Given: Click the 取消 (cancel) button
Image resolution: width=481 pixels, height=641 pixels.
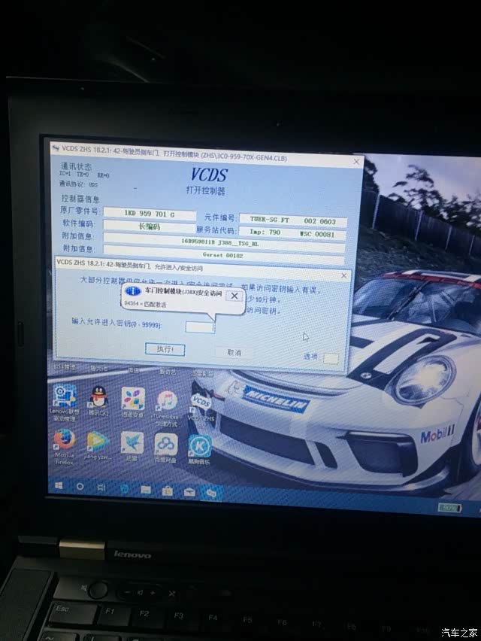Looking at the screenshot, I should tap(234, 352).
